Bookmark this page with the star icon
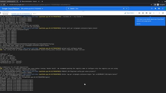The width and height of the screenshot is (166, 93). pyautogui.click(x=151, y=5)
